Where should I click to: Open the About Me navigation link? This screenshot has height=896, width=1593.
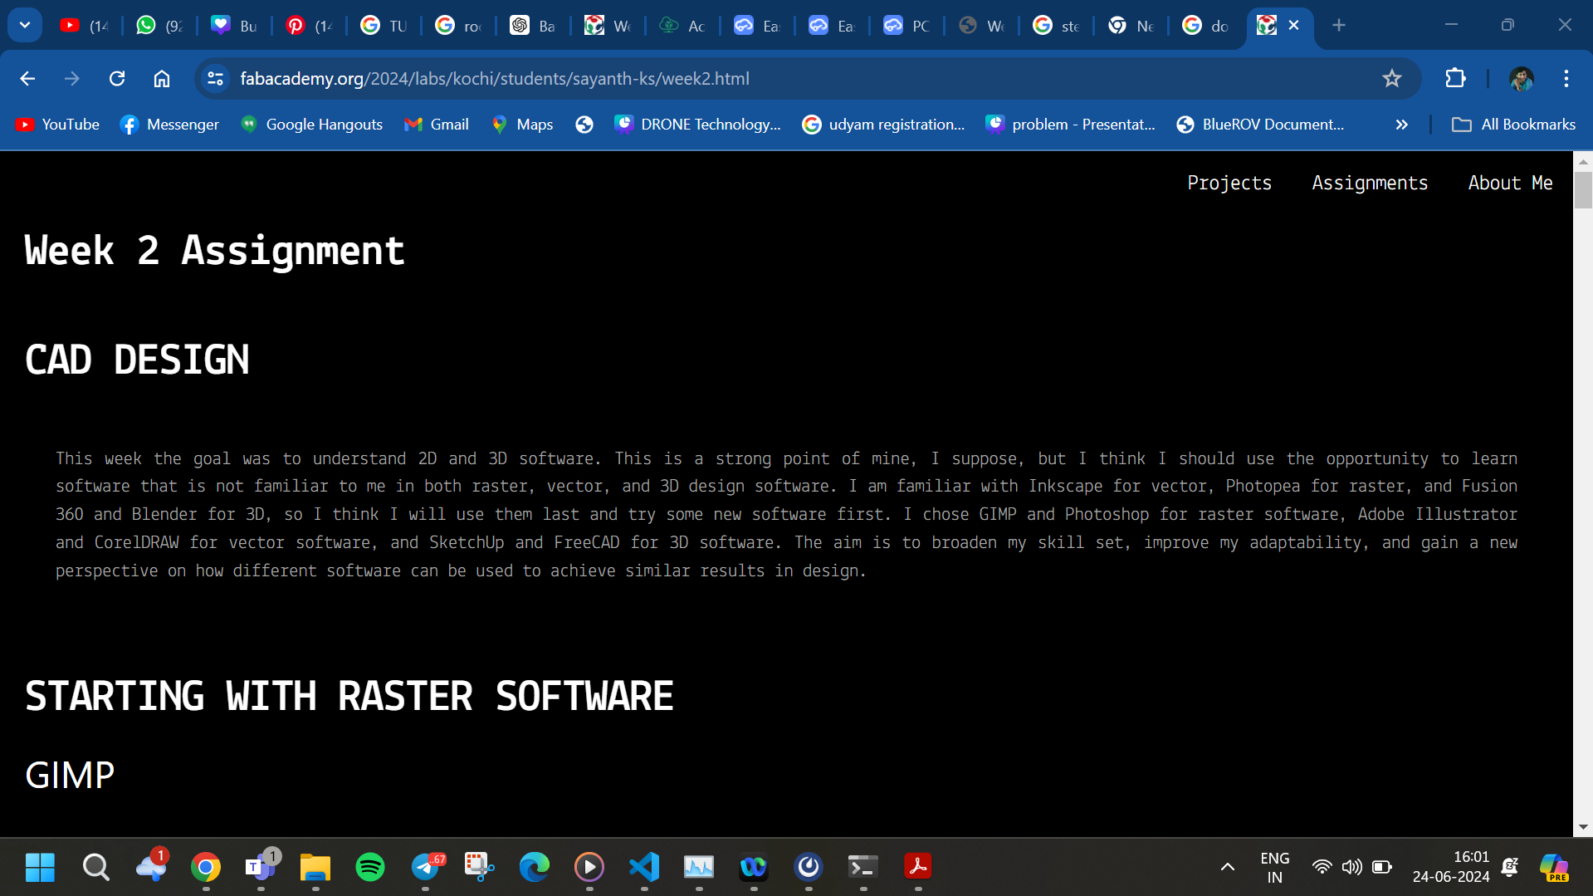(1510, 183)
